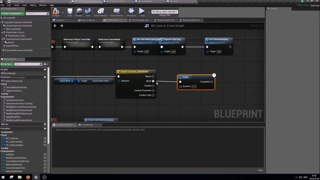Open the Window menu

[x=43, y=5]
